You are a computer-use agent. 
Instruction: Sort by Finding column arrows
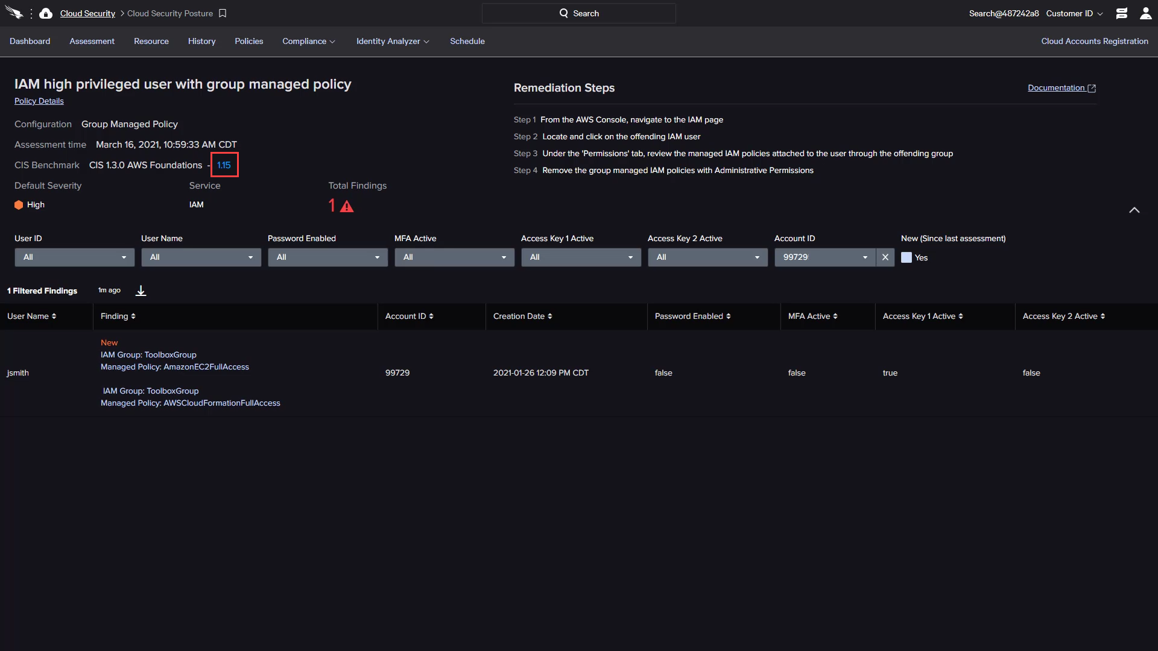[x=133, y=316]
